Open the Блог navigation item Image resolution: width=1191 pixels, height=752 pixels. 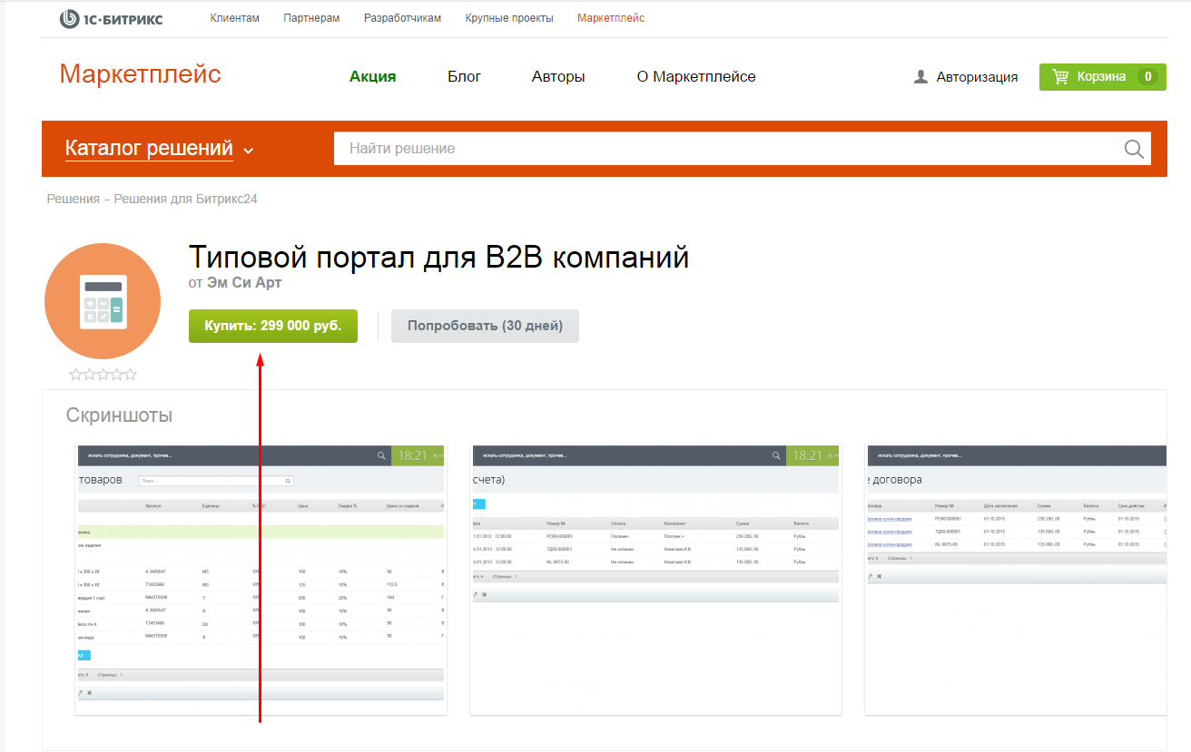pyautogui.click(x=464, y=77)
